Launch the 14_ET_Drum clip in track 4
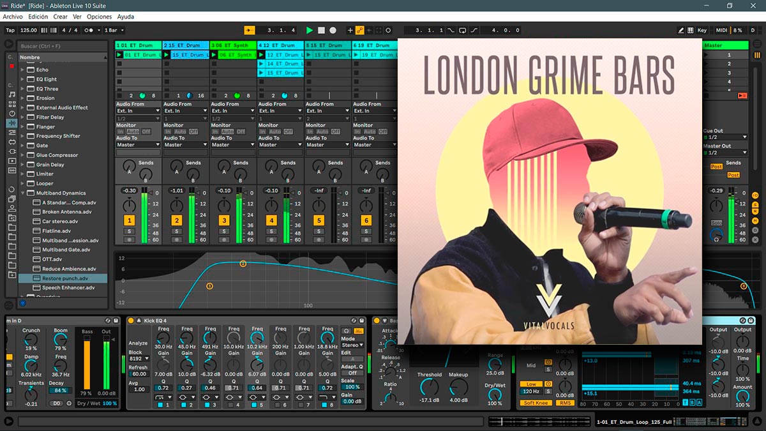766x431 pixels. (261, 64)
